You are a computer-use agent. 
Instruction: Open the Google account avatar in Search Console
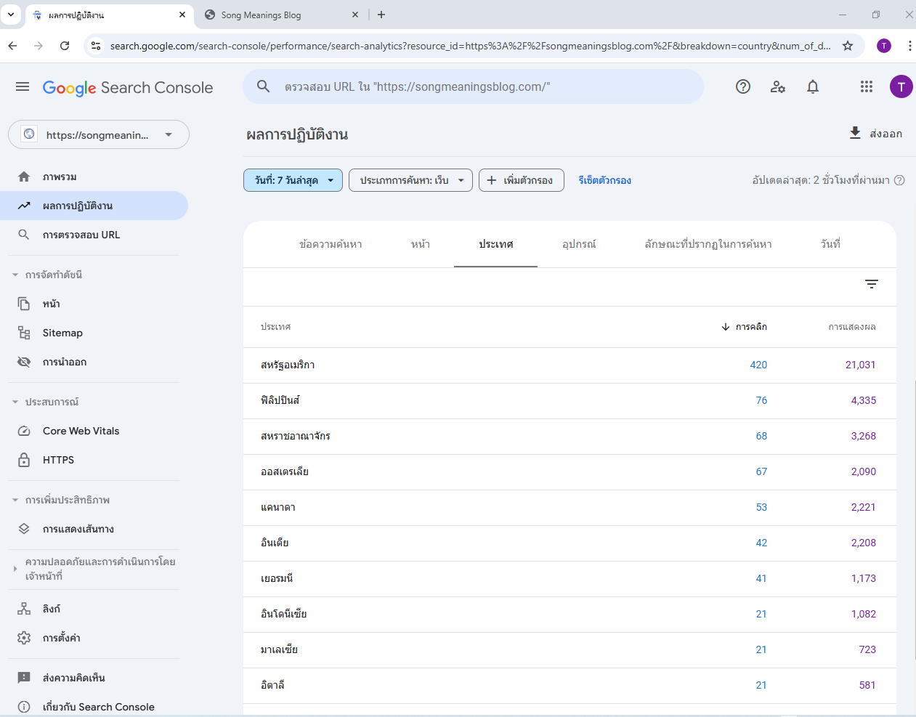click(901, 87)
